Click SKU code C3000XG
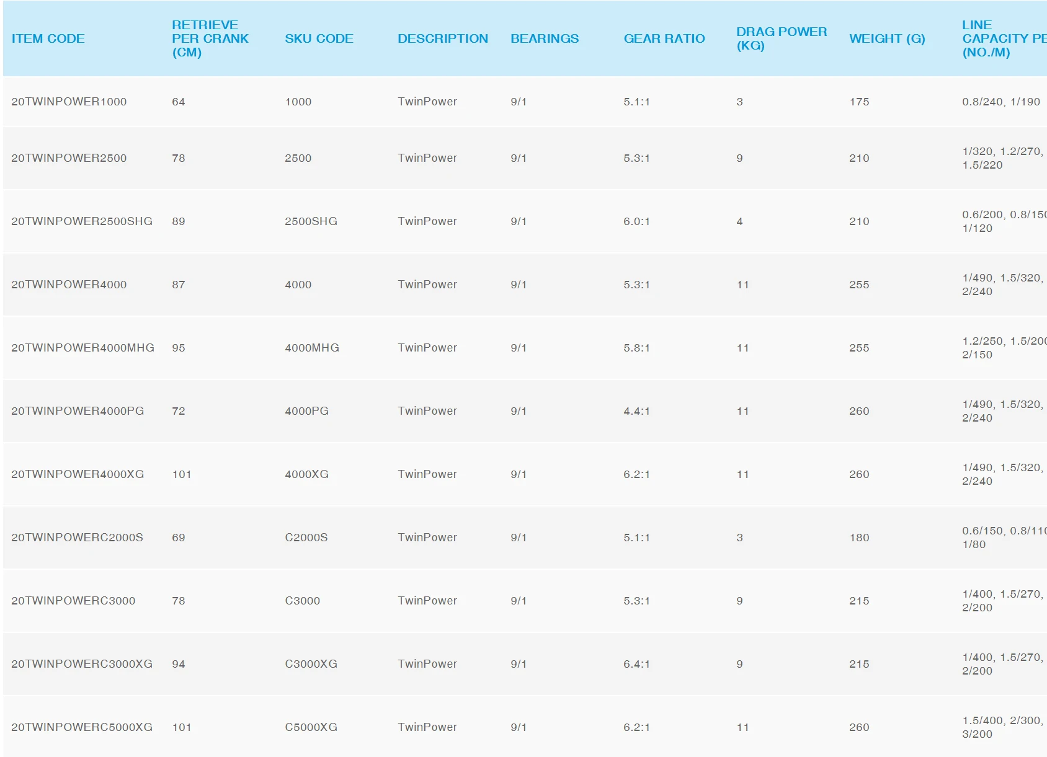The width and height of the screenshot is (1047, 757). (x=311, y=664)
